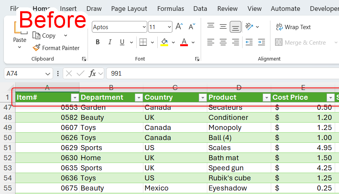Open the font size 11 dropdown
The width and height of the screenshot is (339, 194).
tap(169, 27)
